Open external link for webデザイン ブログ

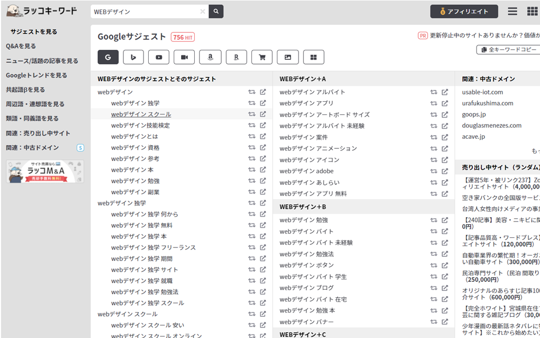(445, 288)
